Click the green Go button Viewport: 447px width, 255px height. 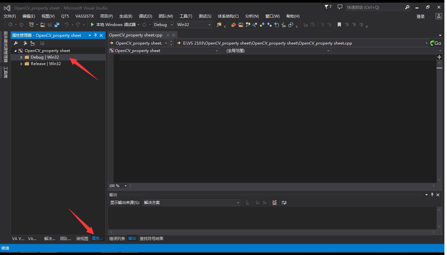pyautogui.click(x=436, y=43)
